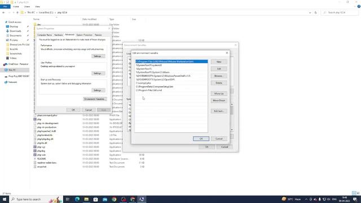The width and height of the screenshot is (361, 203).
Task: Open View ribbon tab in File Explorer
Action: pyautogui.click(x=38, y=6)
